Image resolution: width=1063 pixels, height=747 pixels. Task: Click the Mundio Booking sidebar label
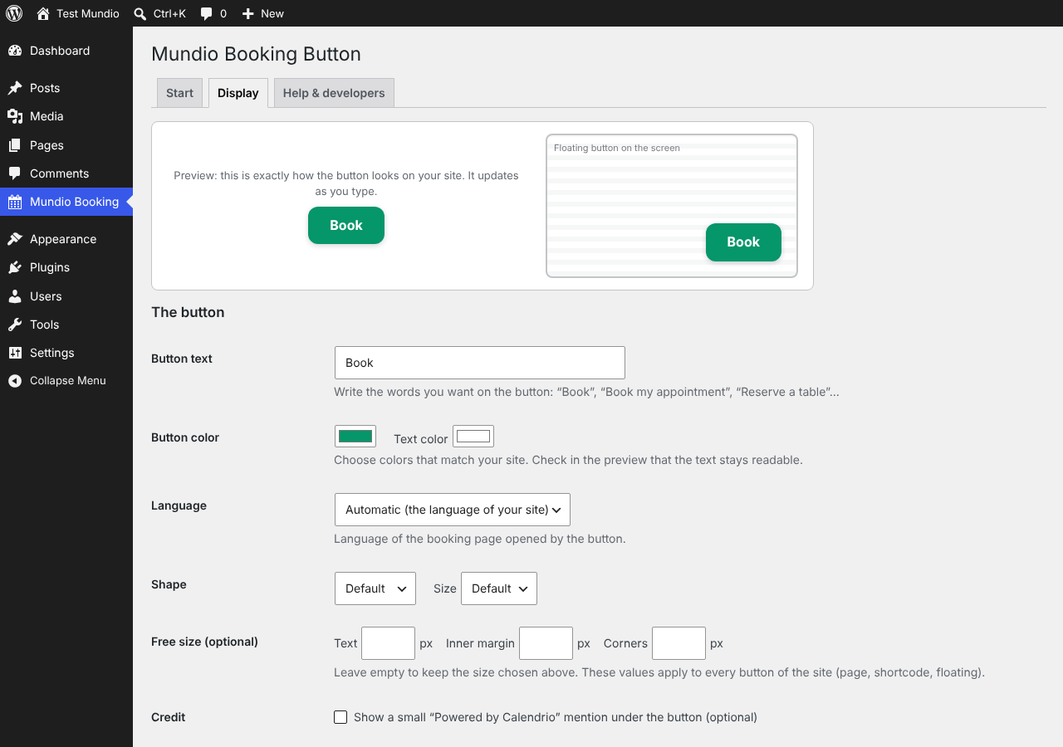click(75, 202)
